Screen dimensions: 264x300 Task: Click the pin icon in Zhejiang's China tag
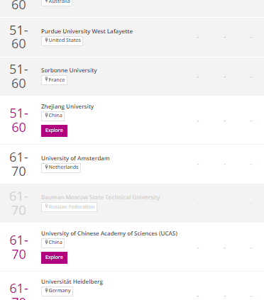46,116
